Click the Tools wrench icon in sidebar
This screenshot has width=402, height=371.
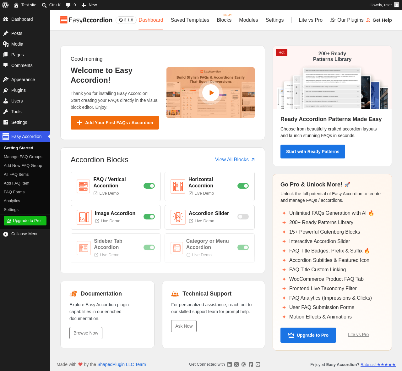coord(6,112)
